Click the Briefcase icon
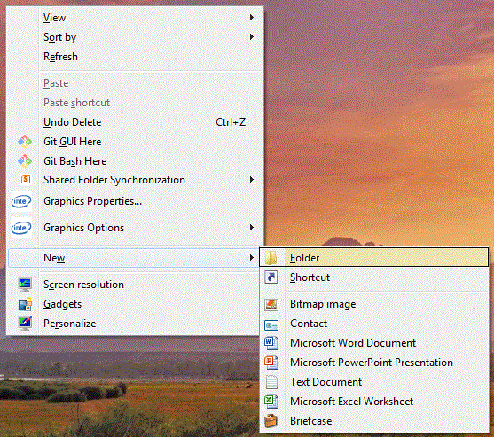Image resolution: width=494 pixels, height=437 pixels. (x=271, y=421)
